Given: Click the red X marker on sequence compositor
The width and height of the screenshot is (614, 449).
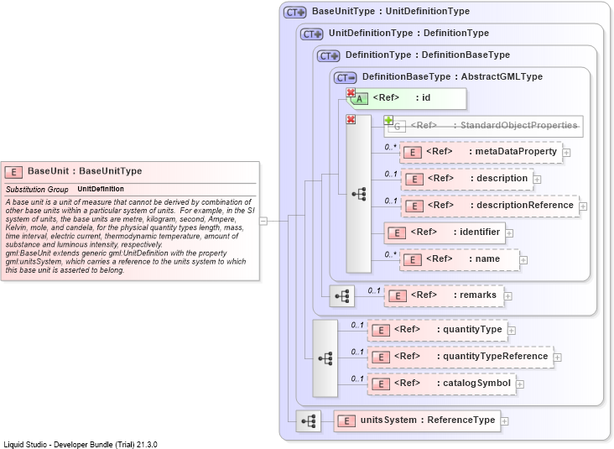Looking at the screenshot, I should click(351, 119).
